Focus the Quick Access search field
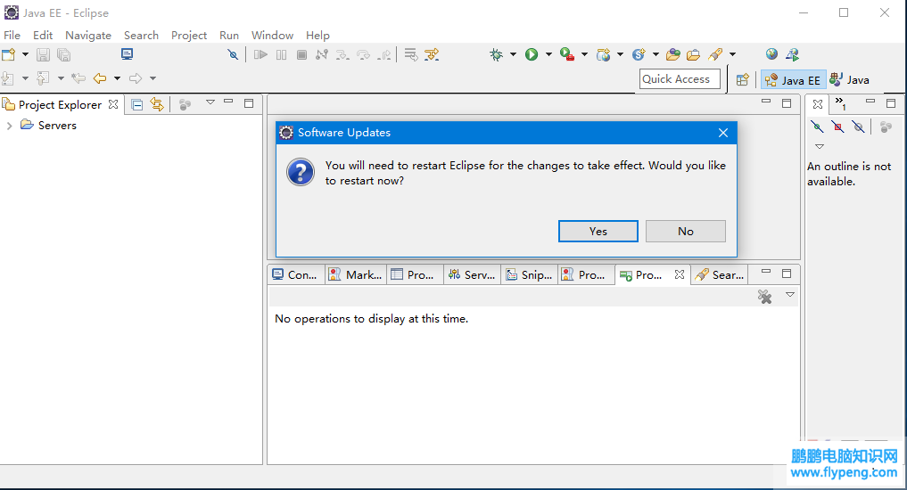The width and height of the screenshot is (907, 490). coord(680,79)
